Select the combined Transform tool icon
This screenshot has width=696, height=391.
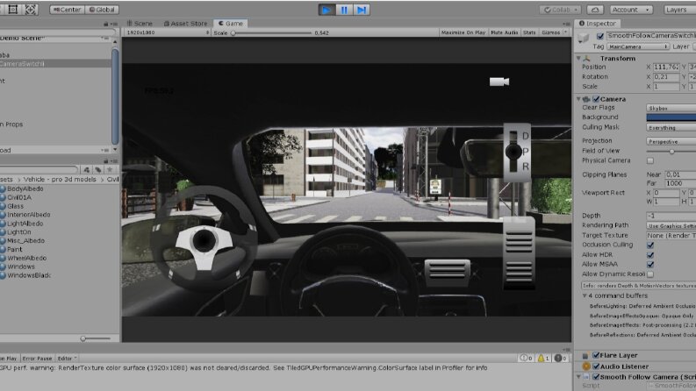(30, 10)
